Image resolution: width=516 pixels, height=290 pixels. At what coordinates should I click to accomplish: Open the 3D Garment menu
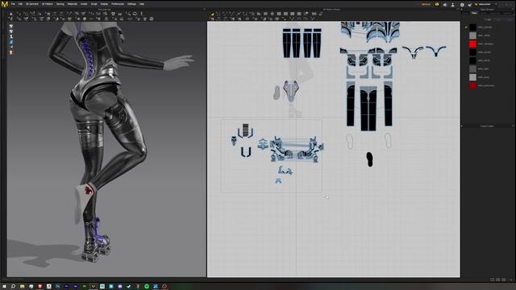(x=32, y=4)
